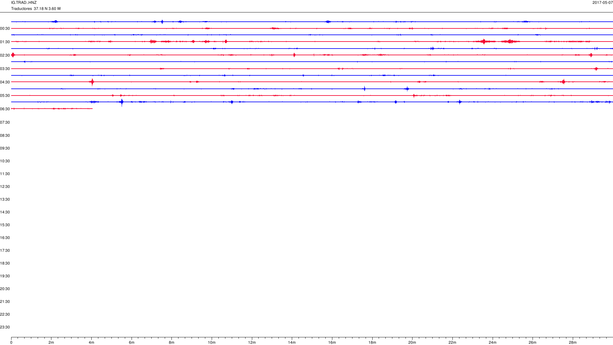Select the 08:30 time label
The image size is (613, 345).
[5, 135]
